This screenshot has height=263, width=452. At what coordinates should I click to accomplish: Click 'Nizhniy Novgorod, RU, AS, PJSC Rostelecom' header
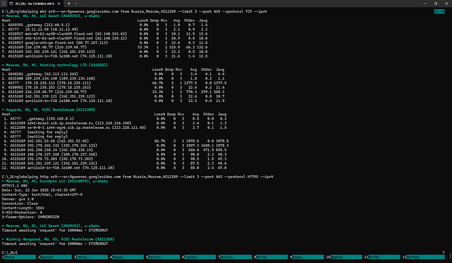pos(58,239)
